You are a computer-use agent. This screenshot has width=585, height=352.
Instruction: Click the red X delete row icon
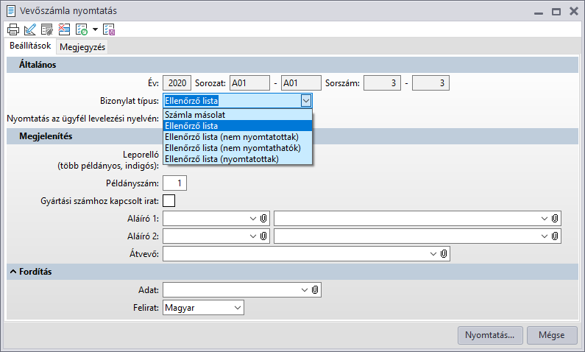coord(63,29)
